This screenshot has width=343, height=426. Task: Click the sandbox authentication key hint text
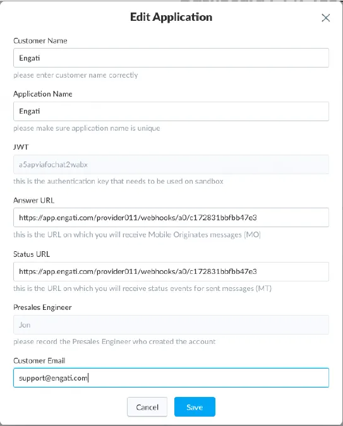[118, 181]
